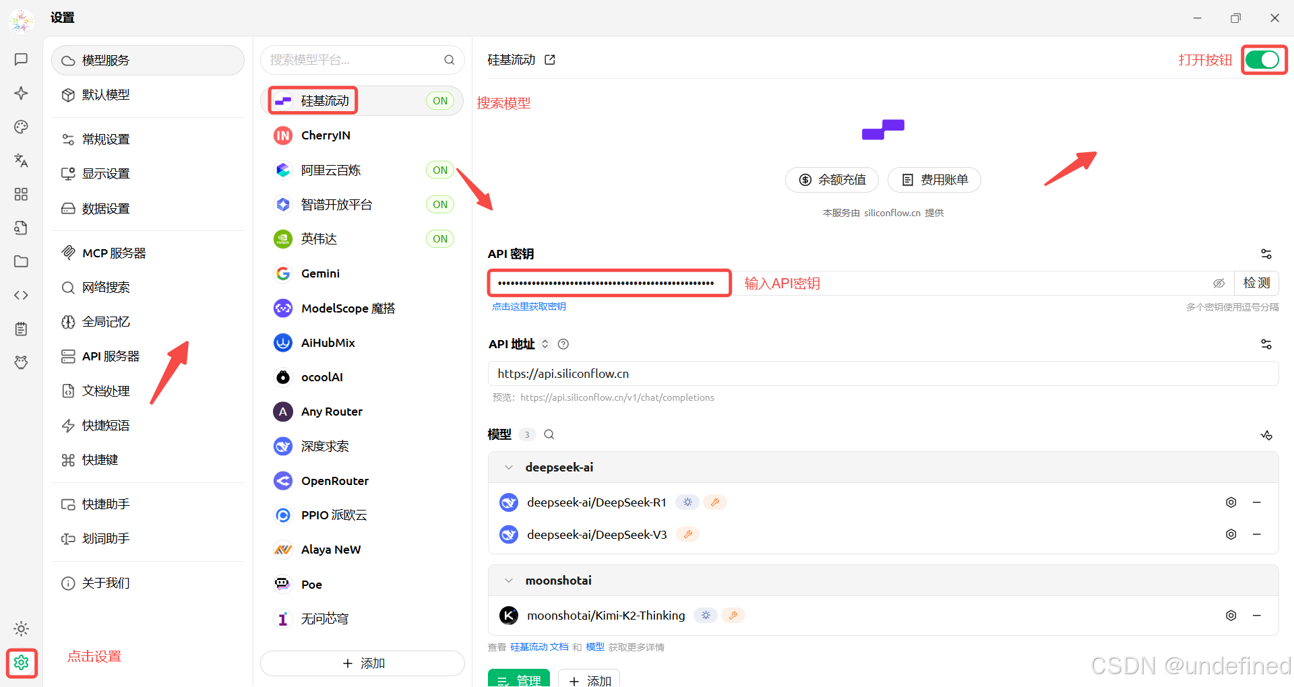The width and height of the screenshot is (1294, 687).
Task: Open API address settings sliders icon
Action: pyautogui.click(x=1266, y=344)
